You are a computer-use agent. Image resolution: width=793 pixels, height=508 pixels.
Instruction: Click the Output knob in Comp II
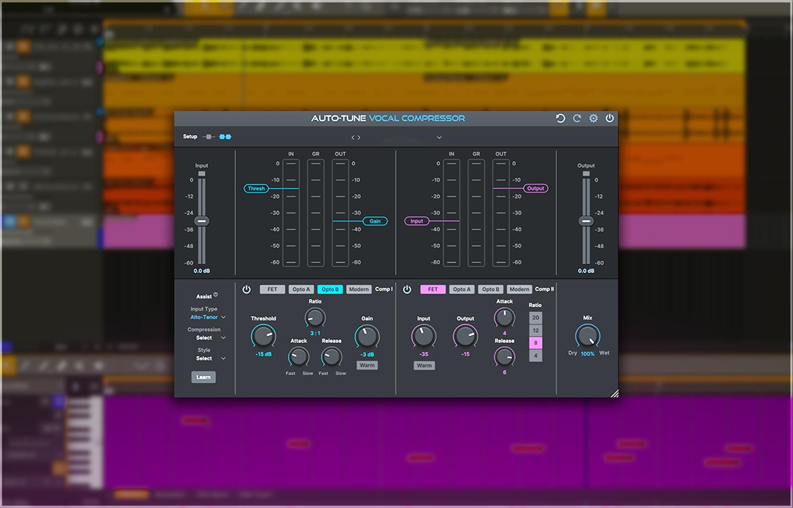(465, 336)
